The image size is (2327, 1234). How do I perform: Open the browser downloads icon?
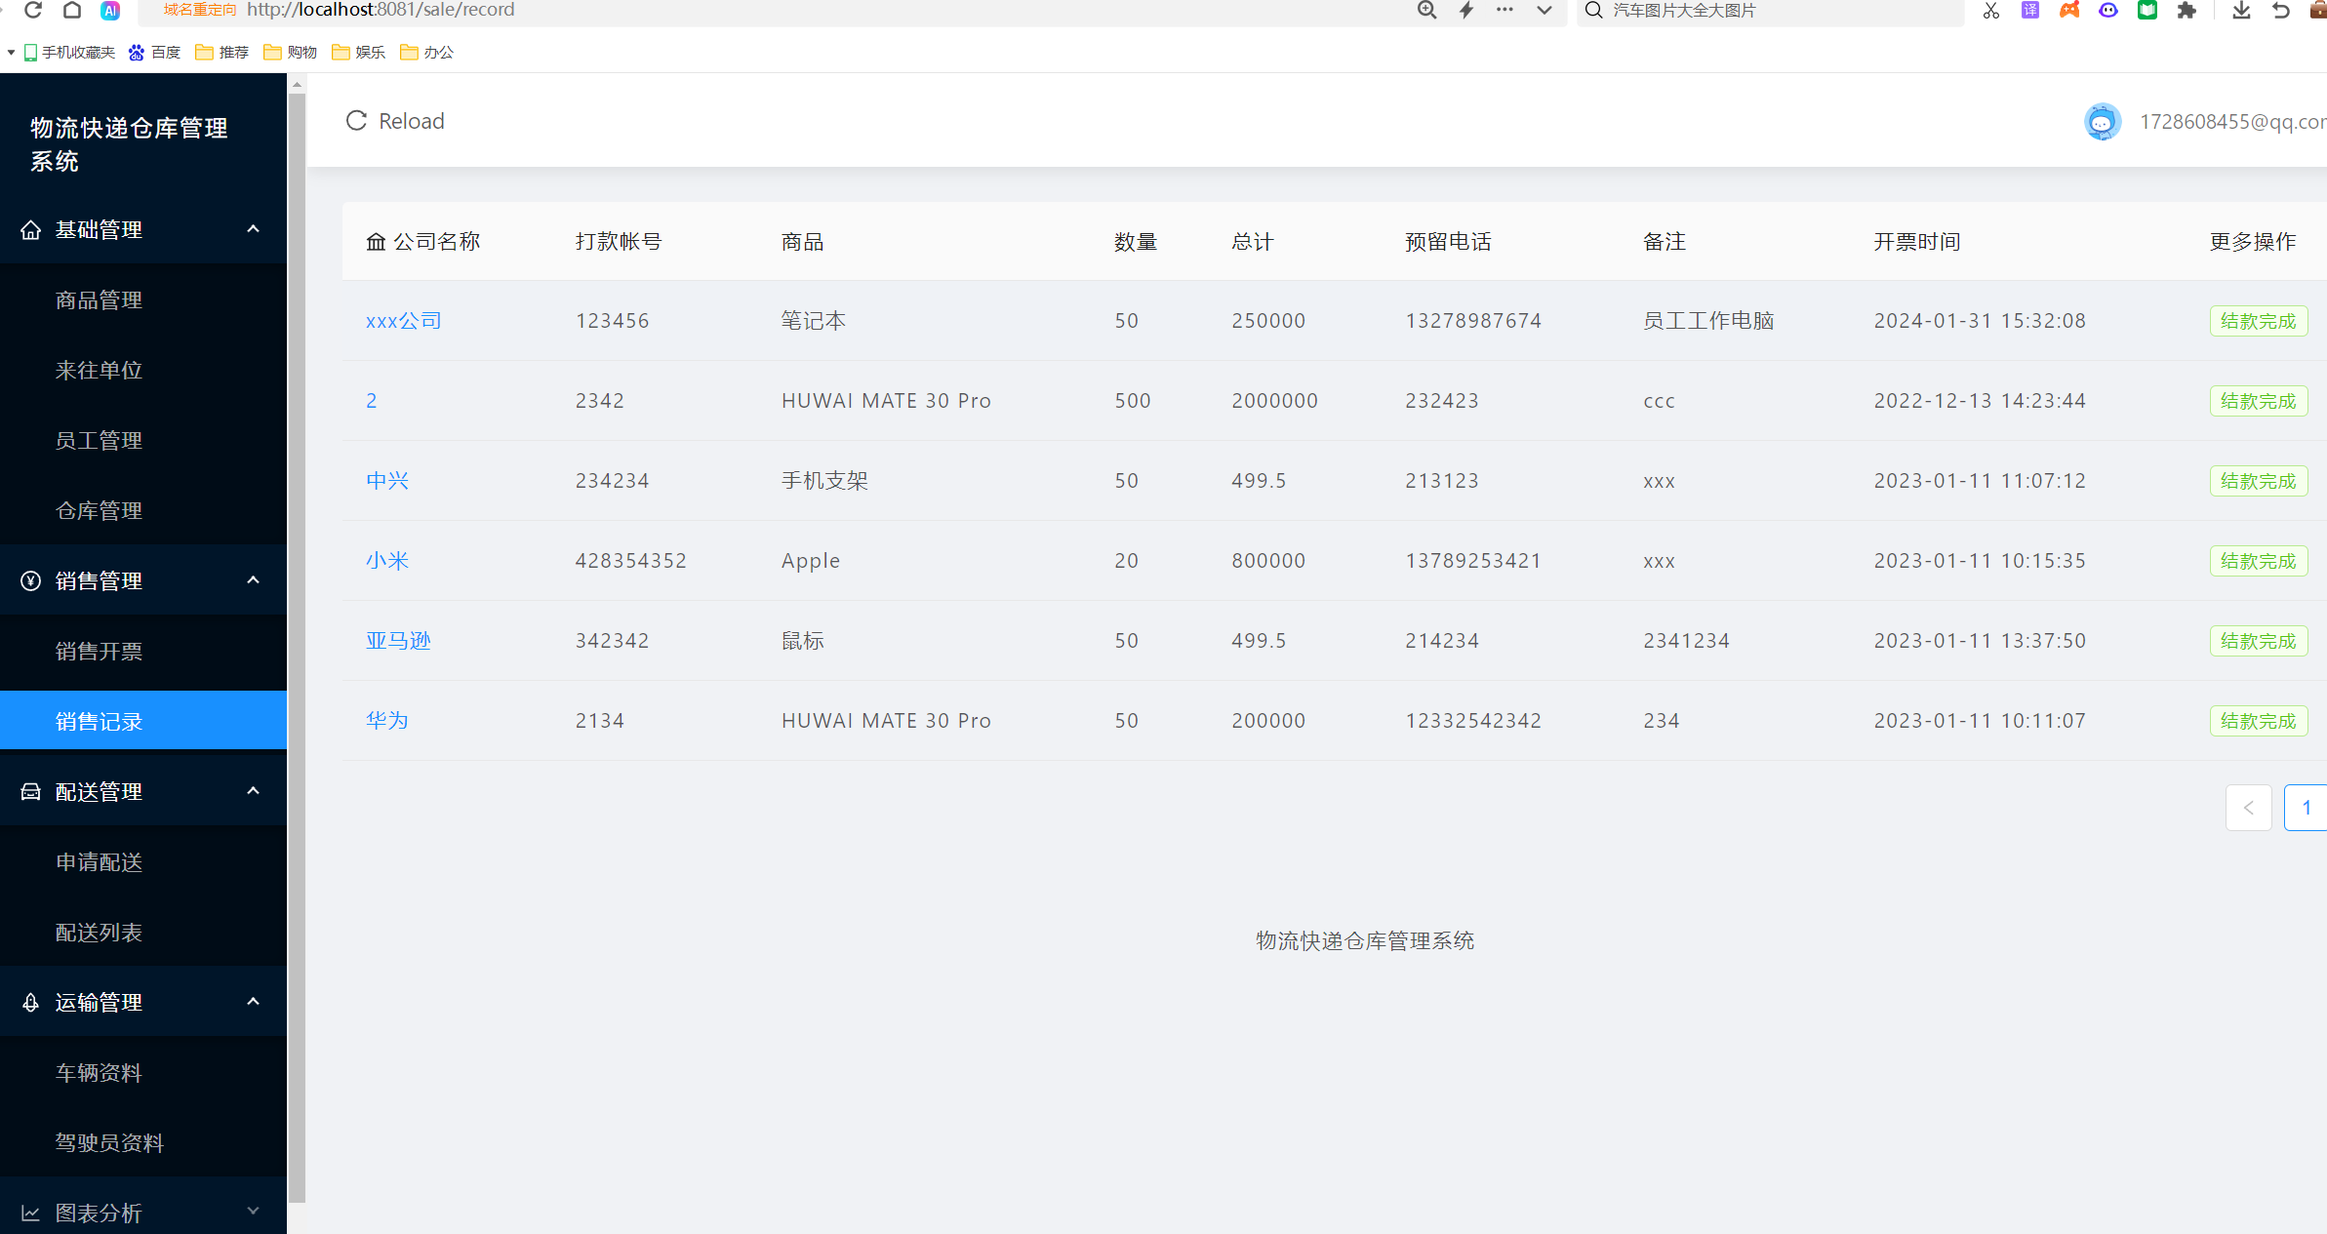(2241, 11)
